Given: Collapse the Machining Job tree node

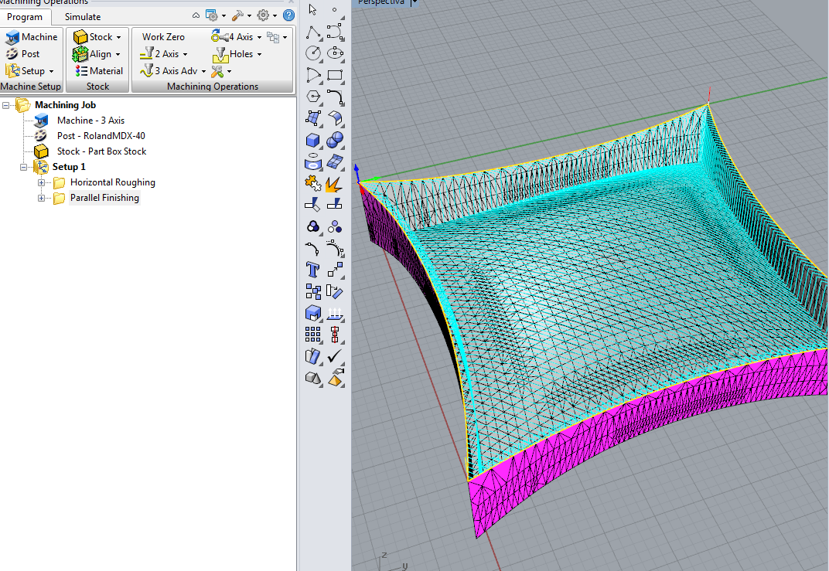Looking at the screenshot, I should 6,105.
